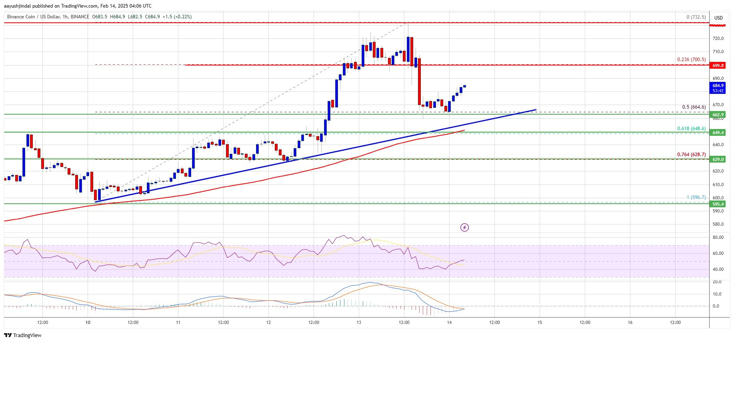Viewport: 734px width, 409px height.
Task: Click the TradingView logo at bottom left
Action: (23, 335)
